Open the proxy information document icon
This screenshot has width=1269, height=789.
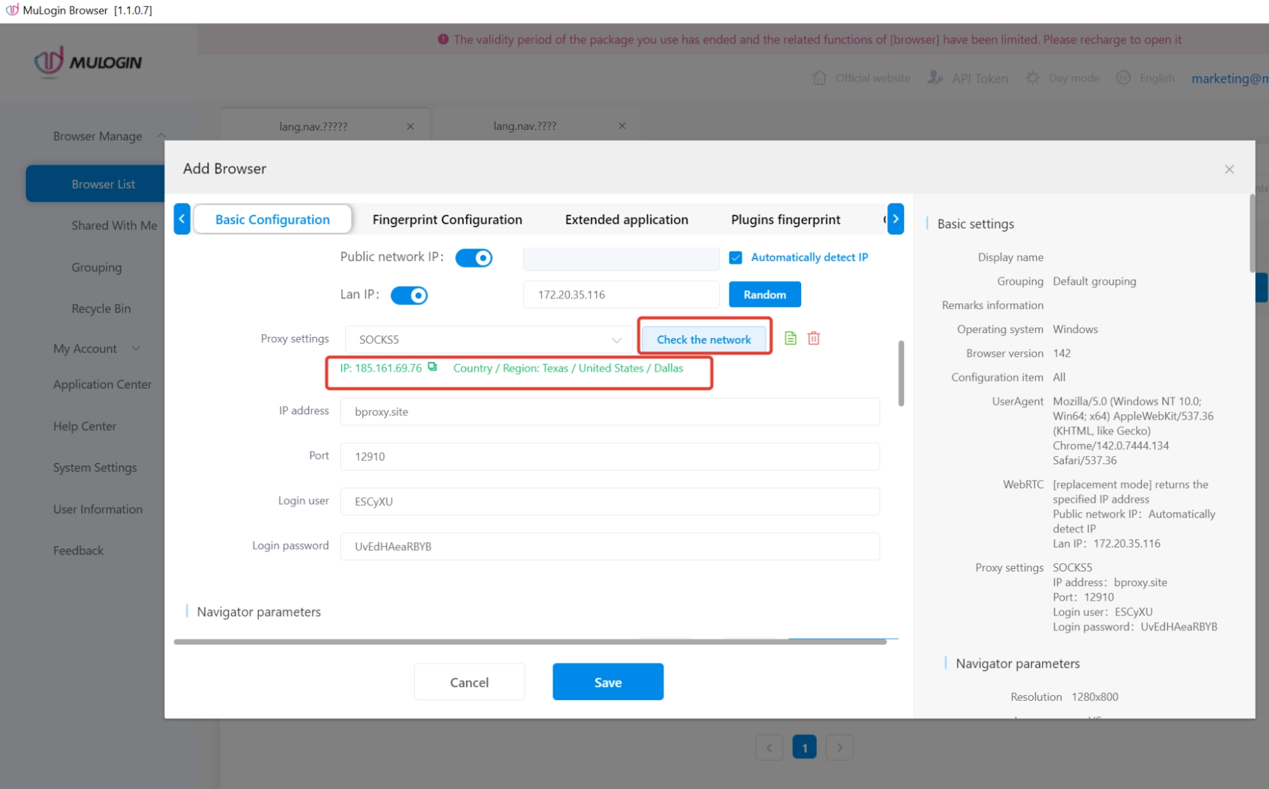[x=789, y=338]
